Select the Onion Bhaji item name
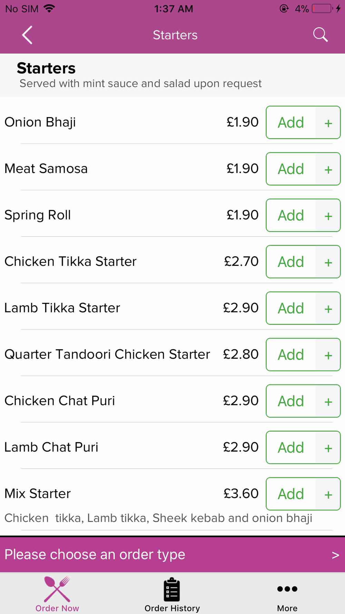345x614 pixels. tap(40, 122)
